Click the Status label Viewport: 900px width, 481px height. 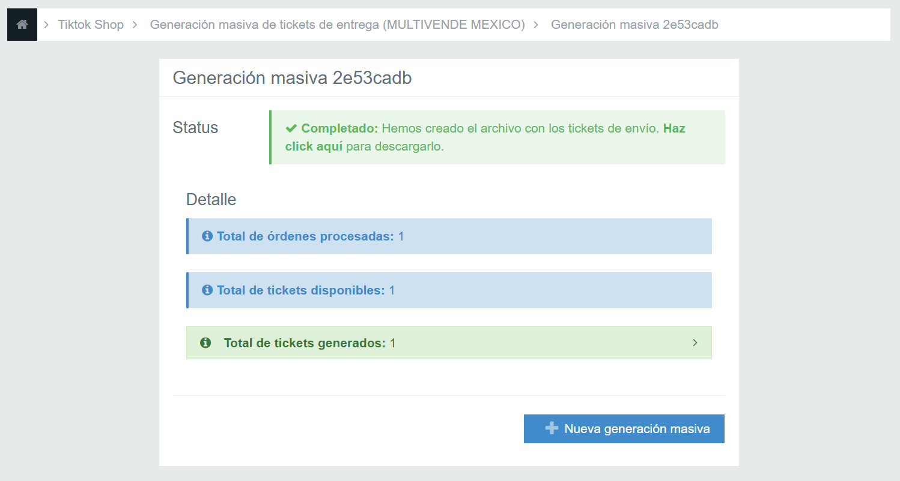click(x=195, y=128)
